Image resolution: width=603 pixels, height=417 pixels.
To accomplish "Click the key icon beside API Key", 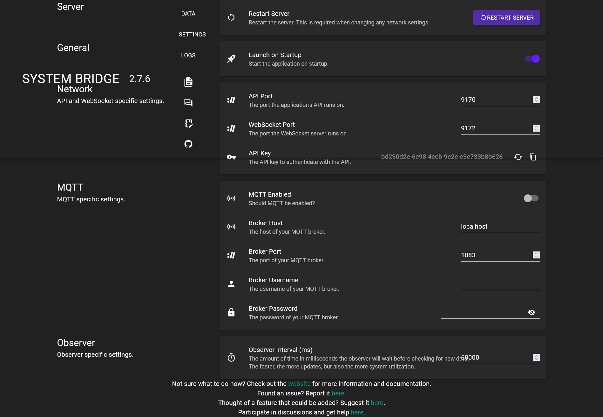I will click(231, 157).
